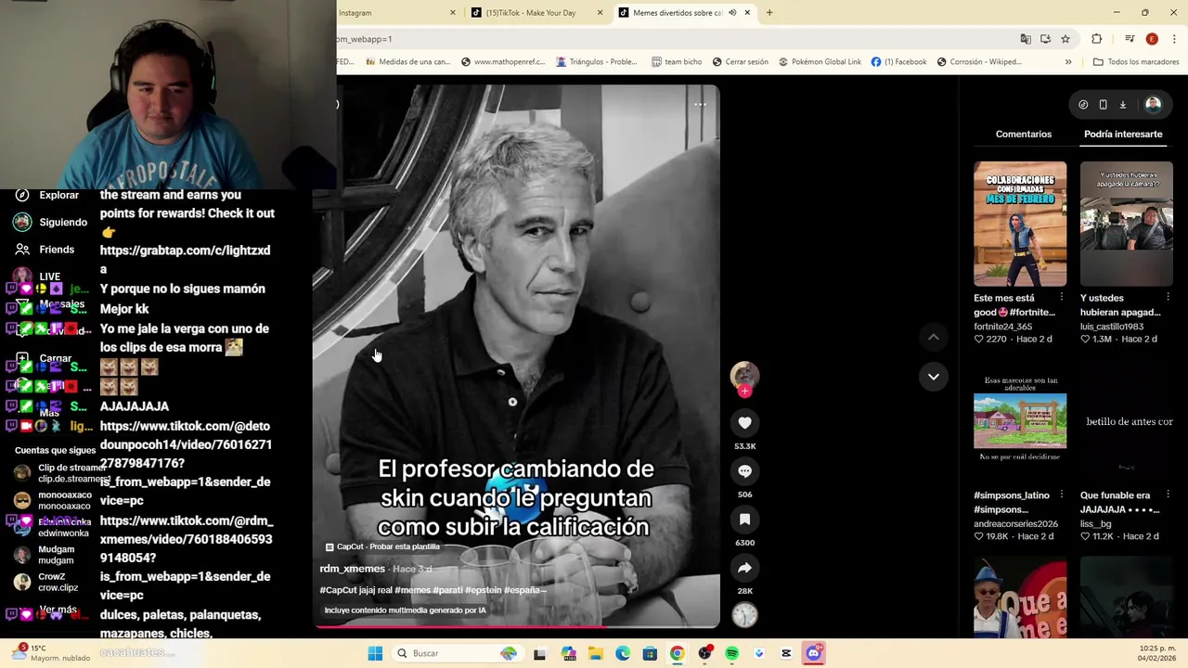The height and width of the screenshot is (668, 1188).
Task: Click the address bar URL field
Action: [673, 39]
